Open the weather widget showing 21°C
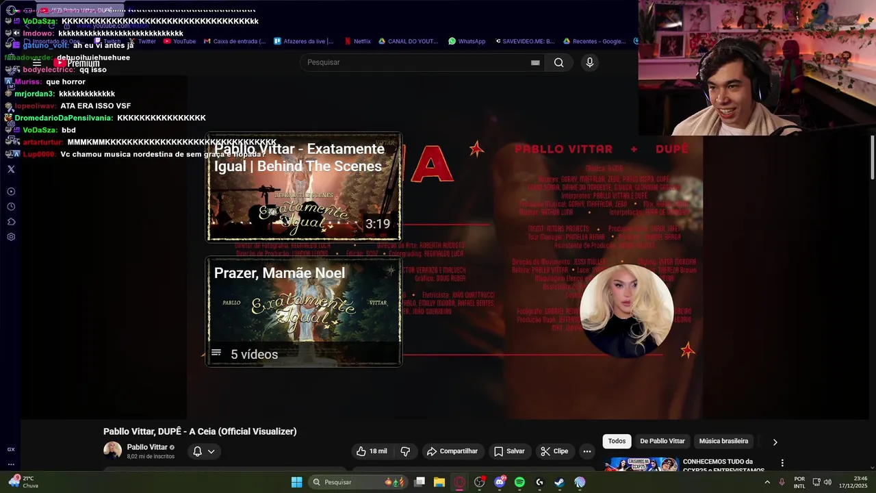Screen dimensions: 876x493 coord(23,482)
